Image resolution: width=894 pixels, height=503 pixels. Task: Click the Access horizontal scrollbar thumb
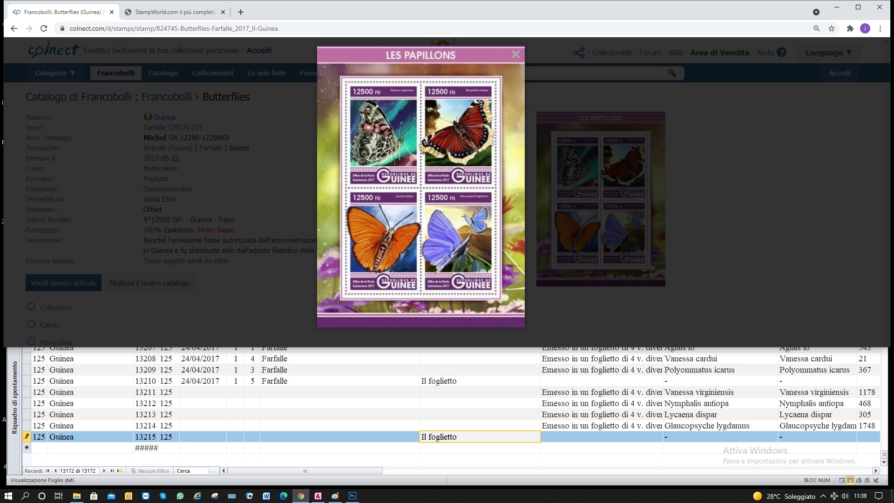305,471
